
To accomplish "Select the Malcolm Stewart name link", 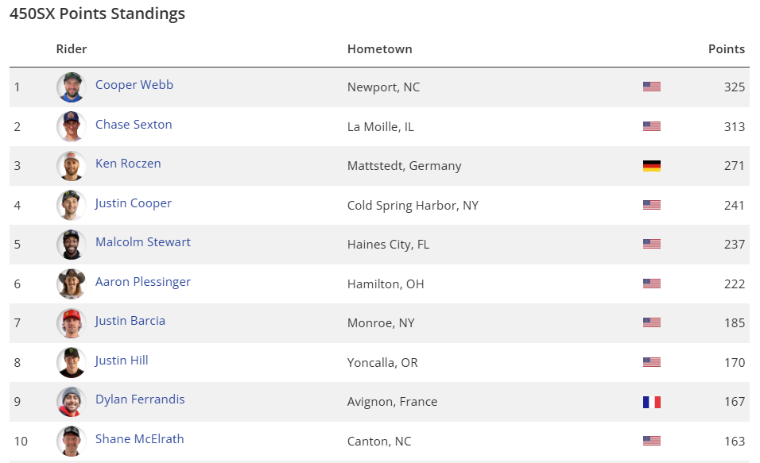I will tap(143, 242).
